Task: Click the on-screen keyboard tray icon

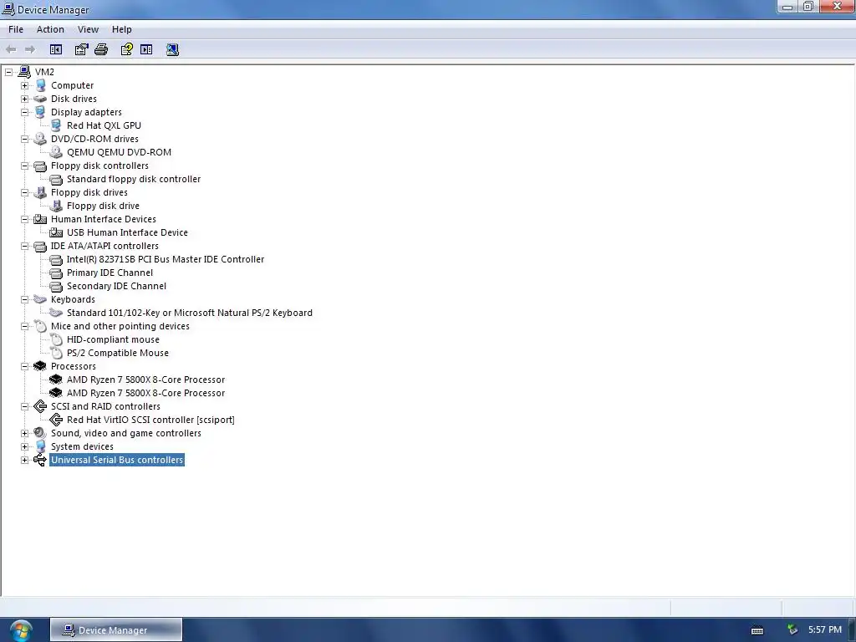Action: [x=757, y=630]
